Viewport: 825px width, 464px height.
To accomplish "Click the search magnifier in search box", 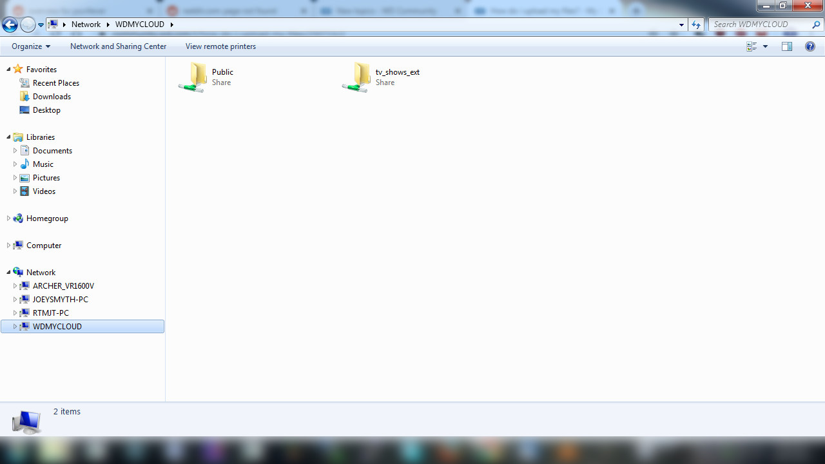I will coord(816,24).
